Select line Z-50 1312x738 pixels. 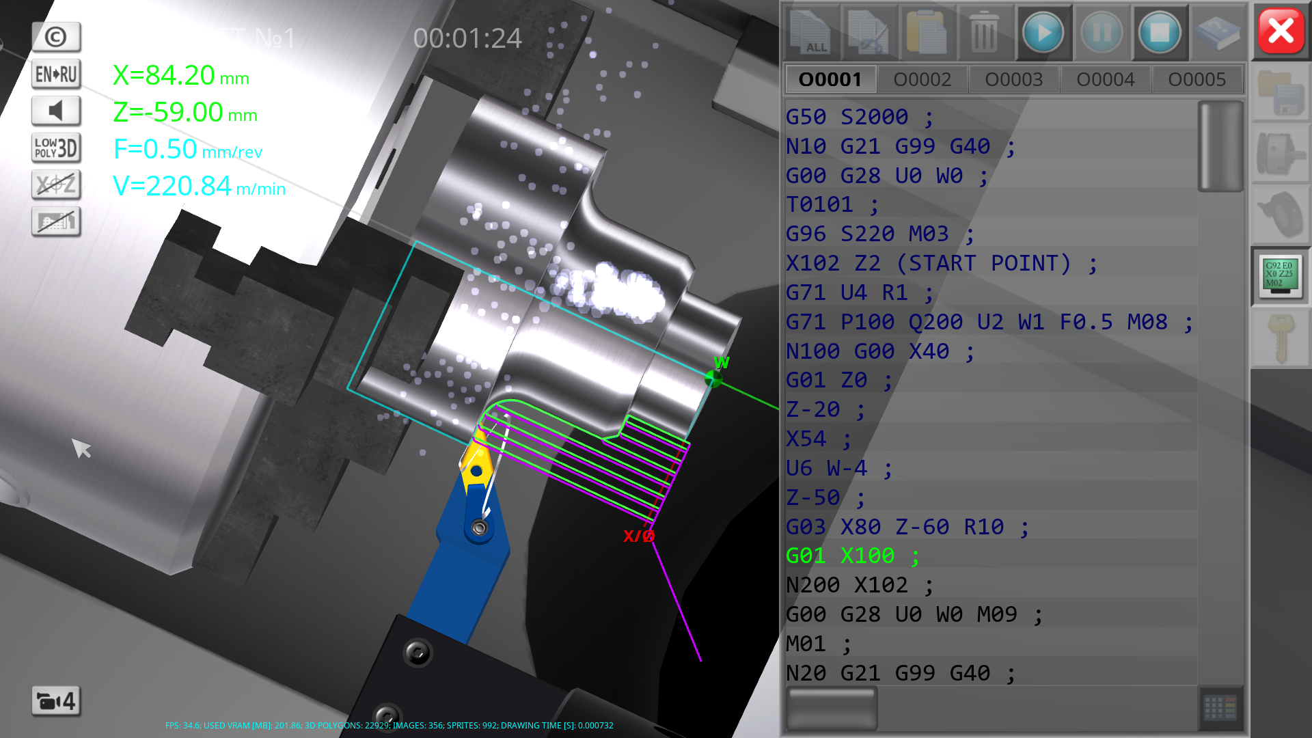991,497
